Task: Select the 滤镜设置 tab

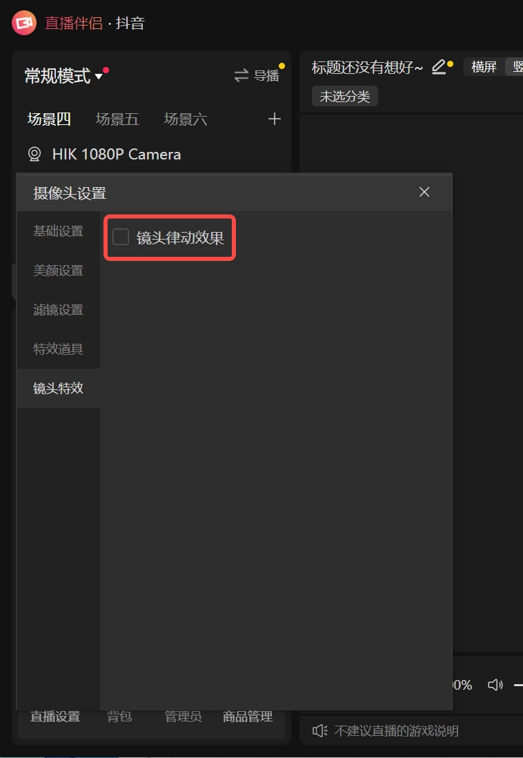Action: [x=59, y=310]
